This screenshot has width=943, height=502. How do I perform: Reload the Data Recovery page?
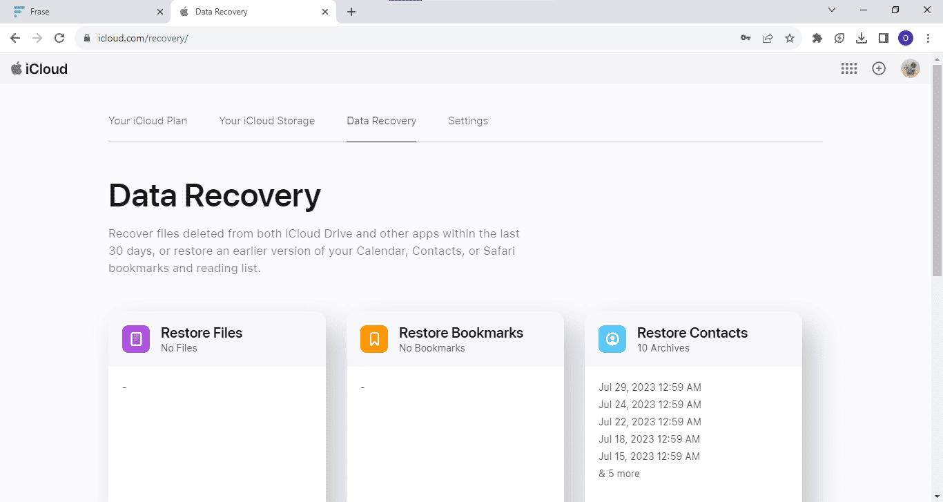coord(59,38)
